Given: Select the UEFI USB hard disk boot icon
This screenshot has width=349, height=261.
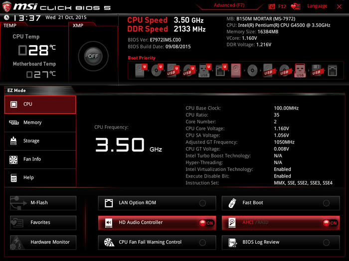Looking at the screenshot, I should 173,71.
